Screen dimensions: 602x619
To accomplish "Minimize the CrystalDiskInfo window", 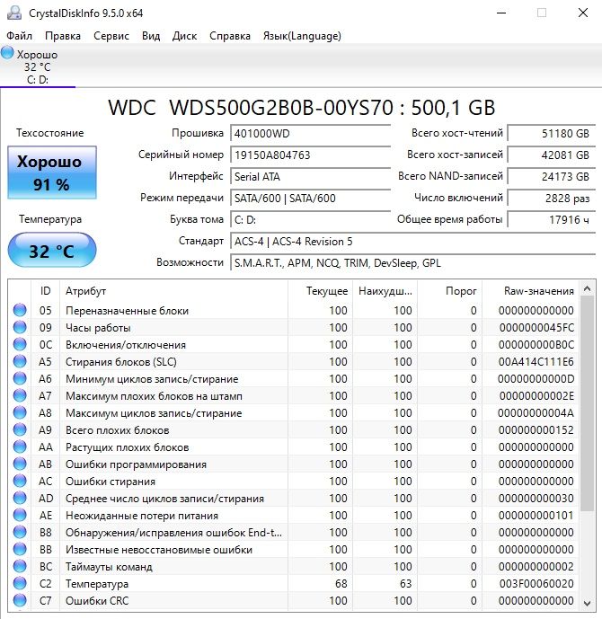I will tap(501, 13).
